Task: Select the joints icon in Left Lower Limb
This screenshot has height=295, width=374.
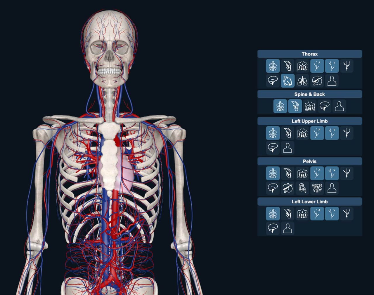Action: coord(288,213)
